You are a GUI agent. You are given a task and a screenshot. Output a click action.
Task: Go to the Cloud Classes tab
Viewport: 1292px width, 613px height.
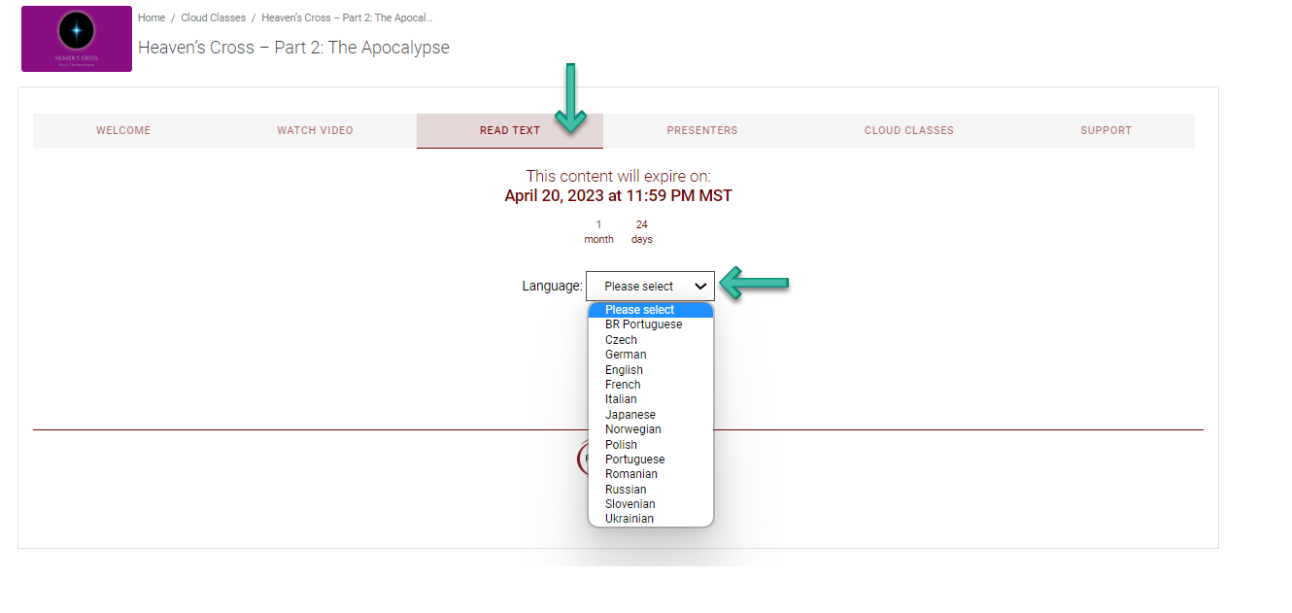[908, 130]
